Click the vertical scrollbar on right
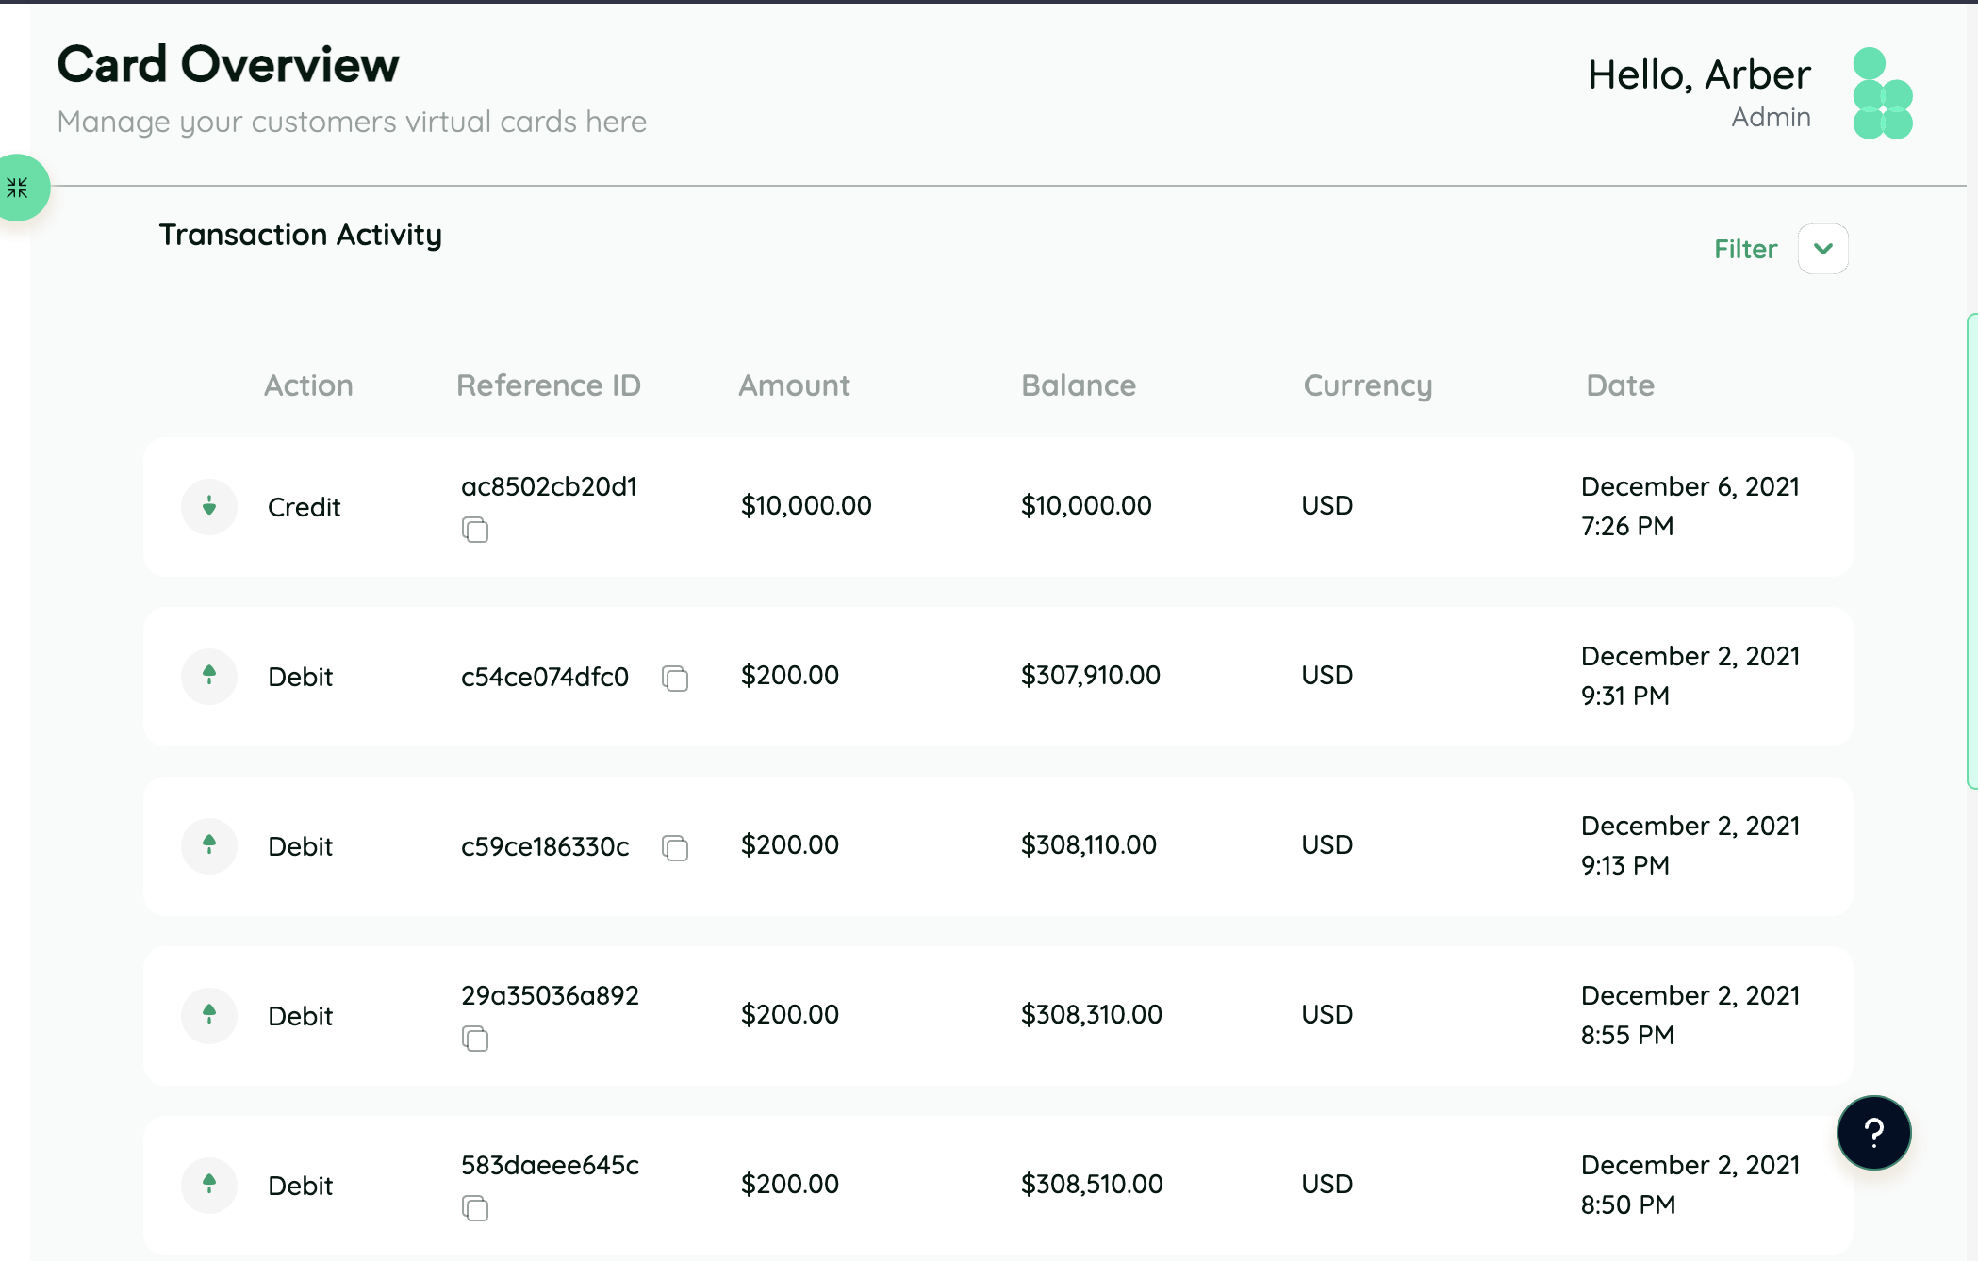 pyautogui.click(x=1971, y=551)
